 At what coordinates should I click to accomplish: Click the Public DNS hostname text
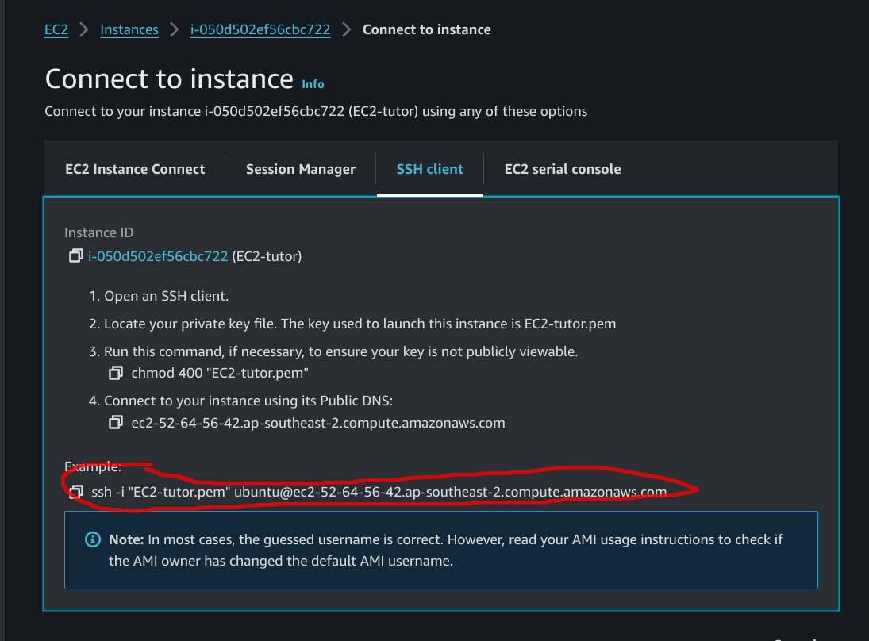pos(318,422)
